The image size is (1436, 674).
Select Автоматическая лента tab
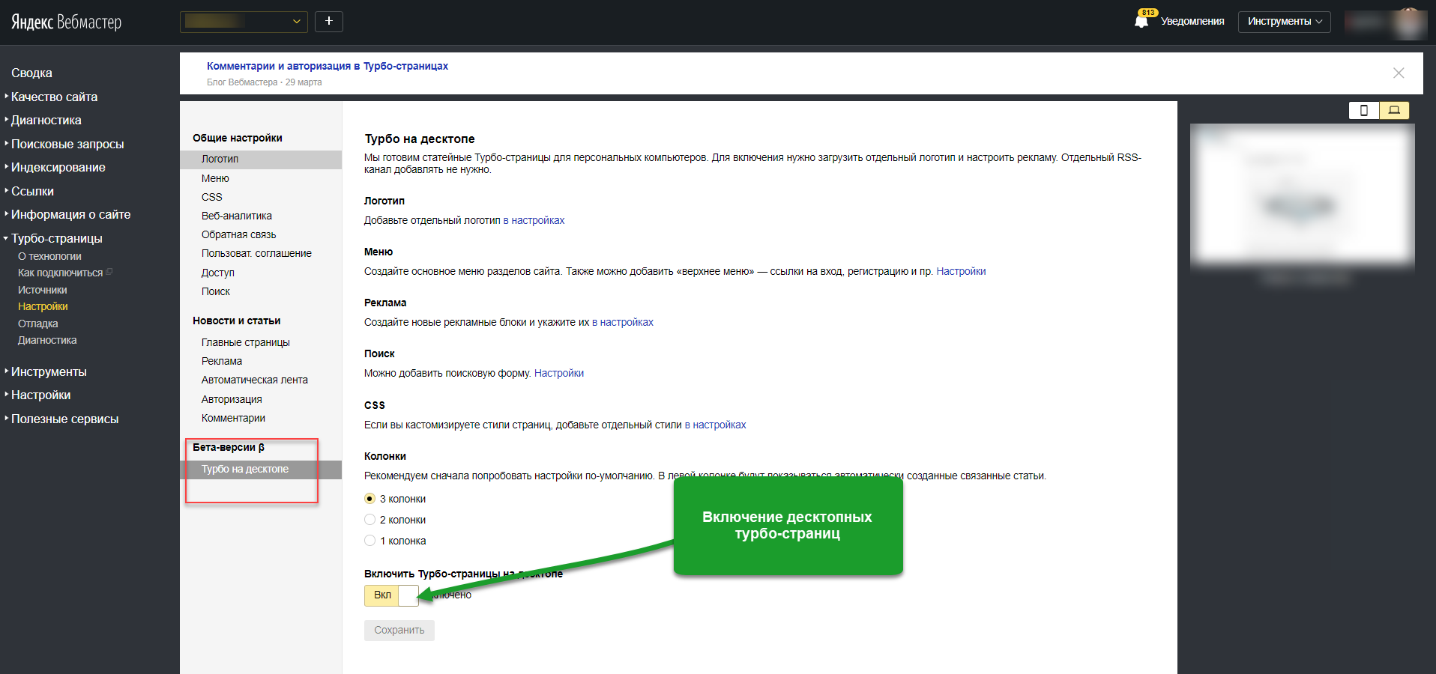(255, 380)
